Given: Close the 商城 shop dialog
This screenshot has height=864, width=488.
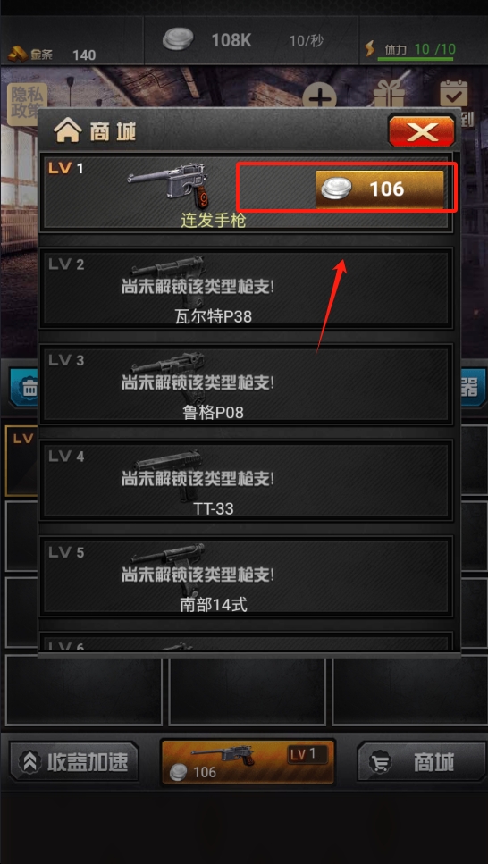Looking at the screenshot, I should point(422,130).
